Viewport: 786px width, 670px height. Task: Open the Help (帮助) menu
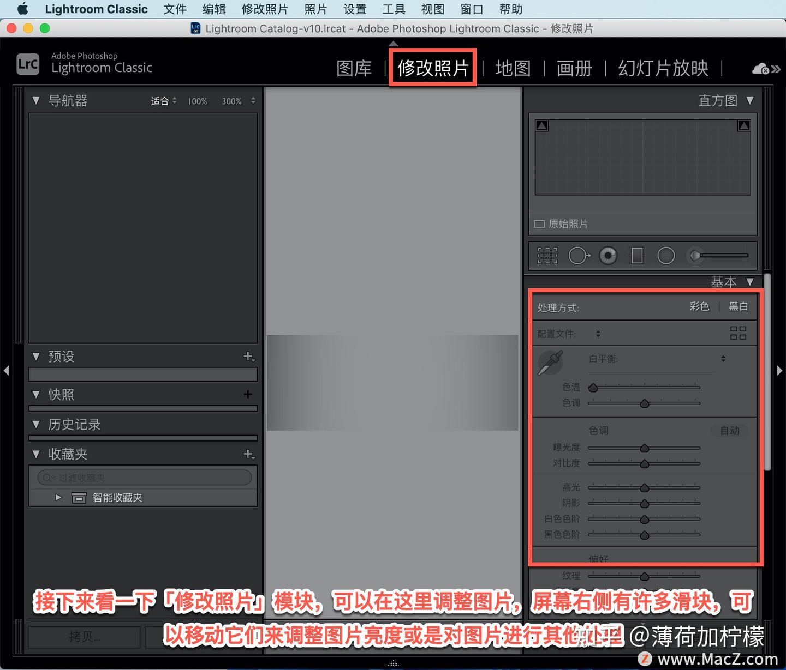click(511, 9)
